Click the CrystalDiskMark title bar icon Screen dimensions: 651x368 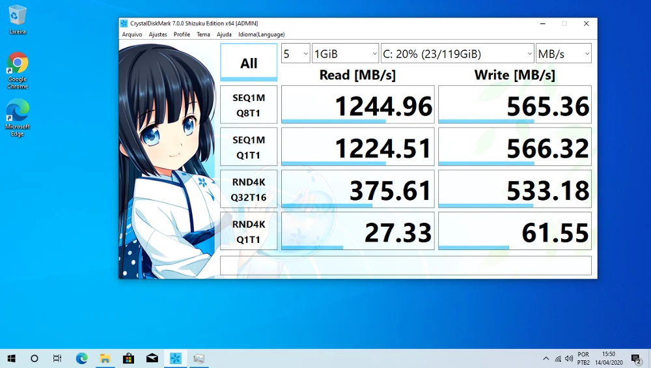[x=124, y=23]
